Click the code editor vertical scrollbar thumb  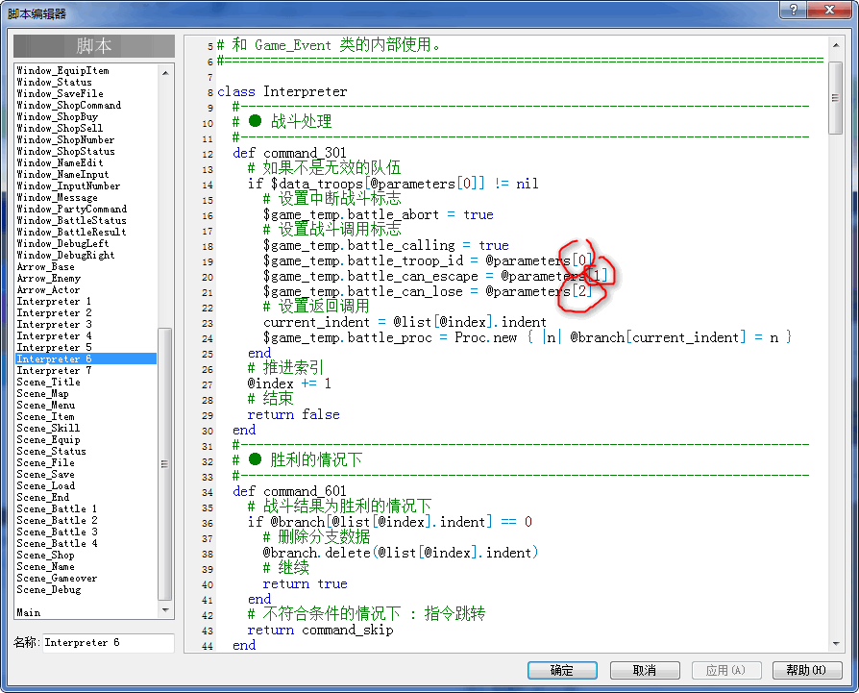(835, 98)
